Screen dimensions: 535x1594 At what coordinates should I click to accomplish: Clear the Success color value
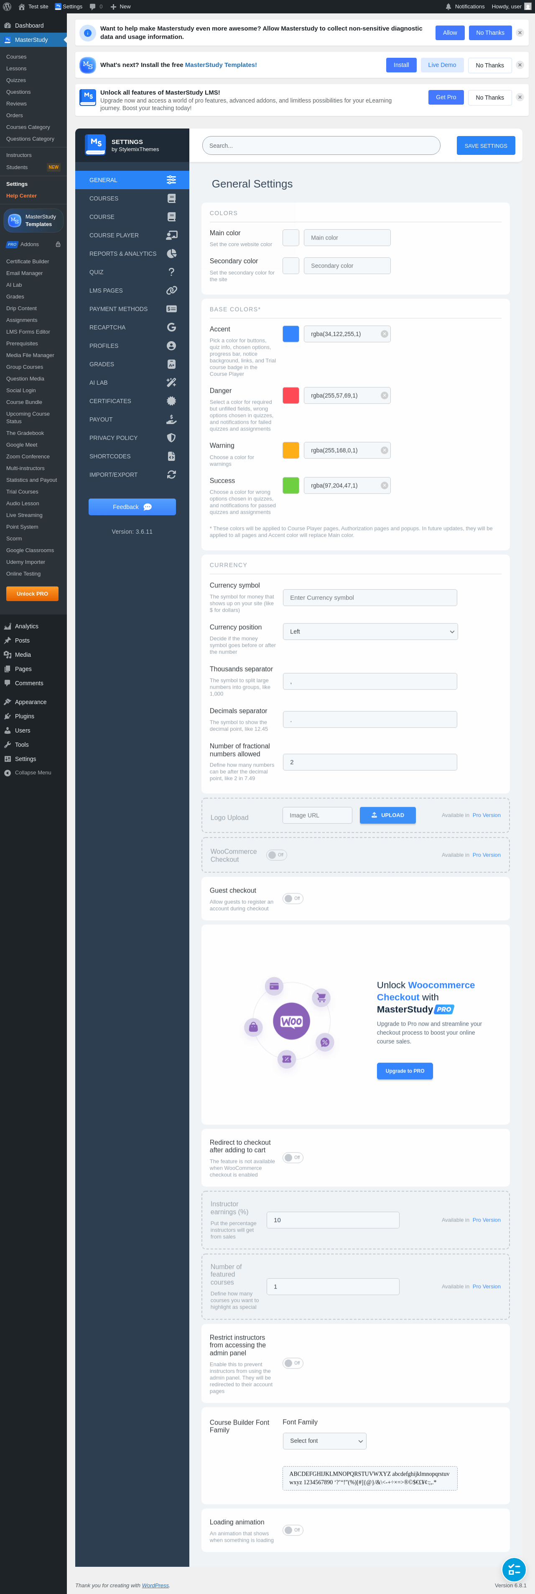(384, 486)
